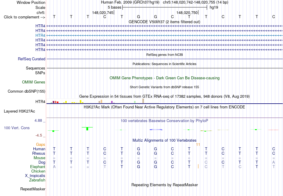
Task: Click the grey "A" base in Elephant row
Action: click(x=54, y=167)
